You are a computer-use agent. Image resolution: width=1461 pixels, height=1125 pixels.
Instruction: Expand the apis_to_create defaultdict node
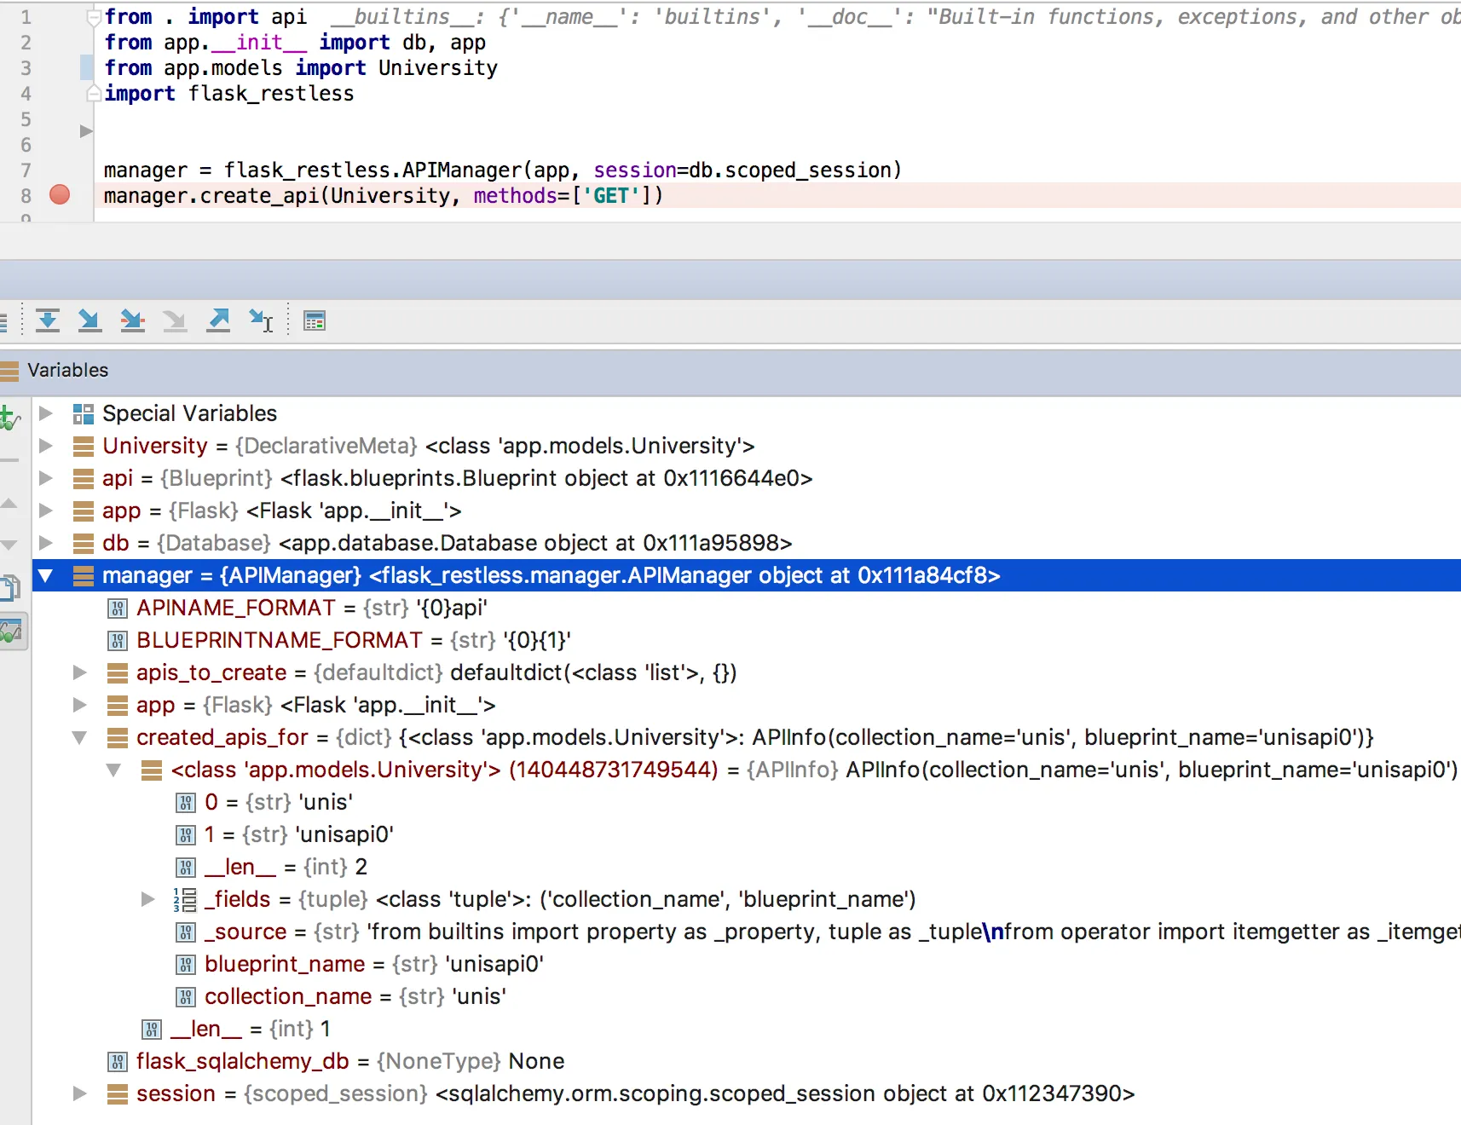pos(80,672)
